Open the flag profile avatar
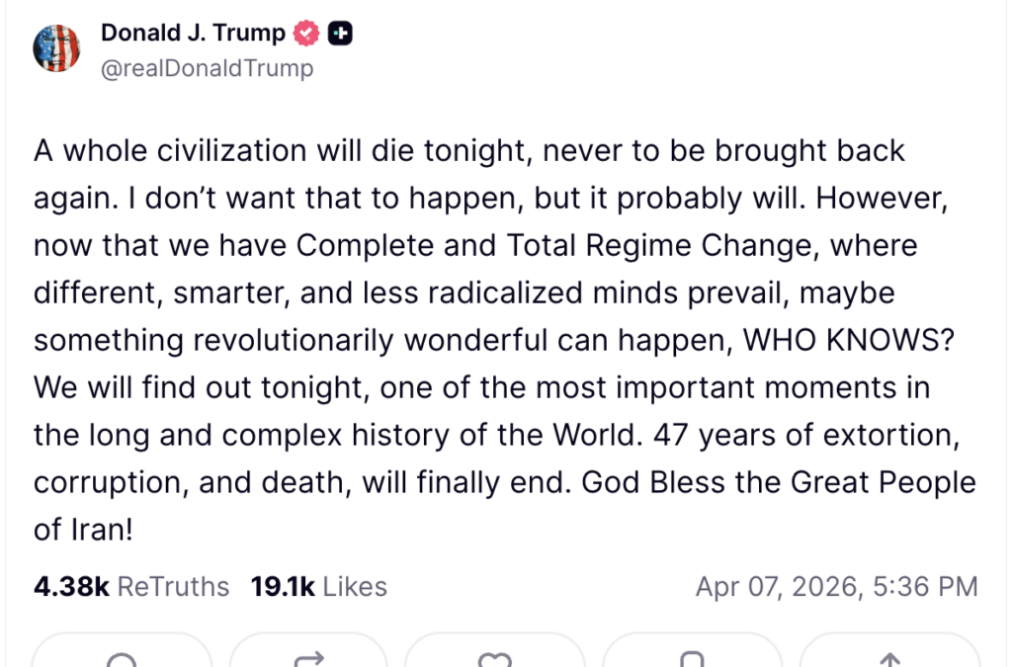1012x667 pixels. tap(57, 47)
